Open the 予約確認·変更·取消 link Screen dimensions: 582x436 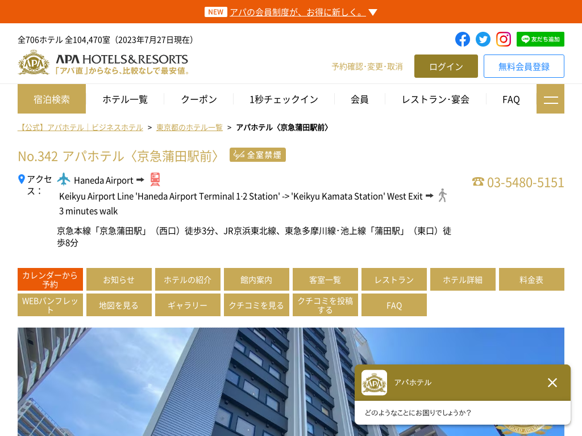pyautogui.click(x=367, y=67)
